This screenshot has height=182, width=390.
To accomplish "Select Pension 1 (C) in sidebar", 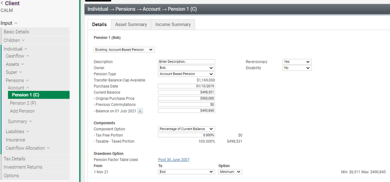I will (x=39, y=95).
